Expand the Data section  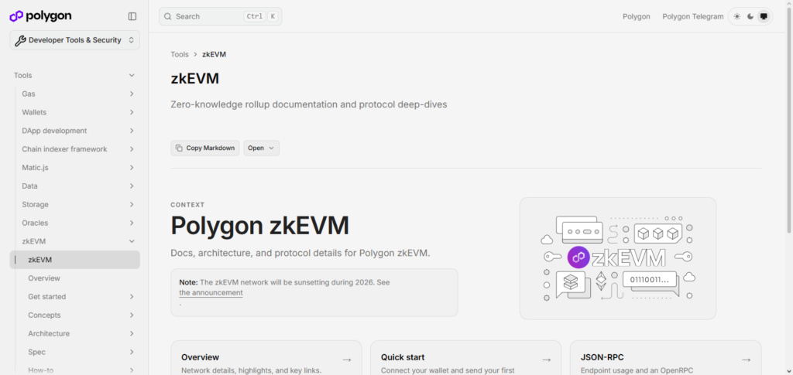pos(132,186)
